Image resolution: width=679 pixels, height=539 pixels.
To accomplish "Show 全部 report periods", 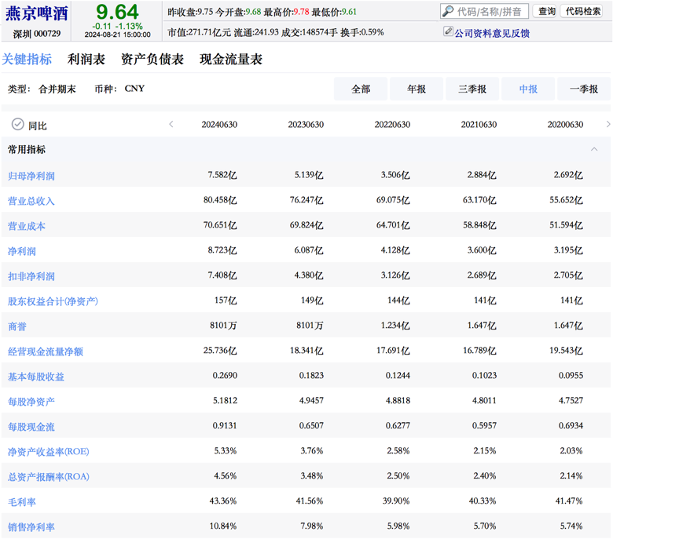I will [x=361, y=89].
